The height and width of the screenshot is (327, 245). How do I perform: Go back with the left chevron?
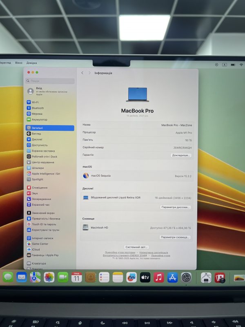82,73
